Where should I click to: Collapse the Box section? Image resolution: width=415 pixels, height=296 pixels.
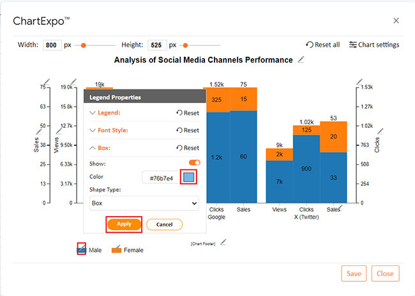pyautogui.click(x=100, y=148)
